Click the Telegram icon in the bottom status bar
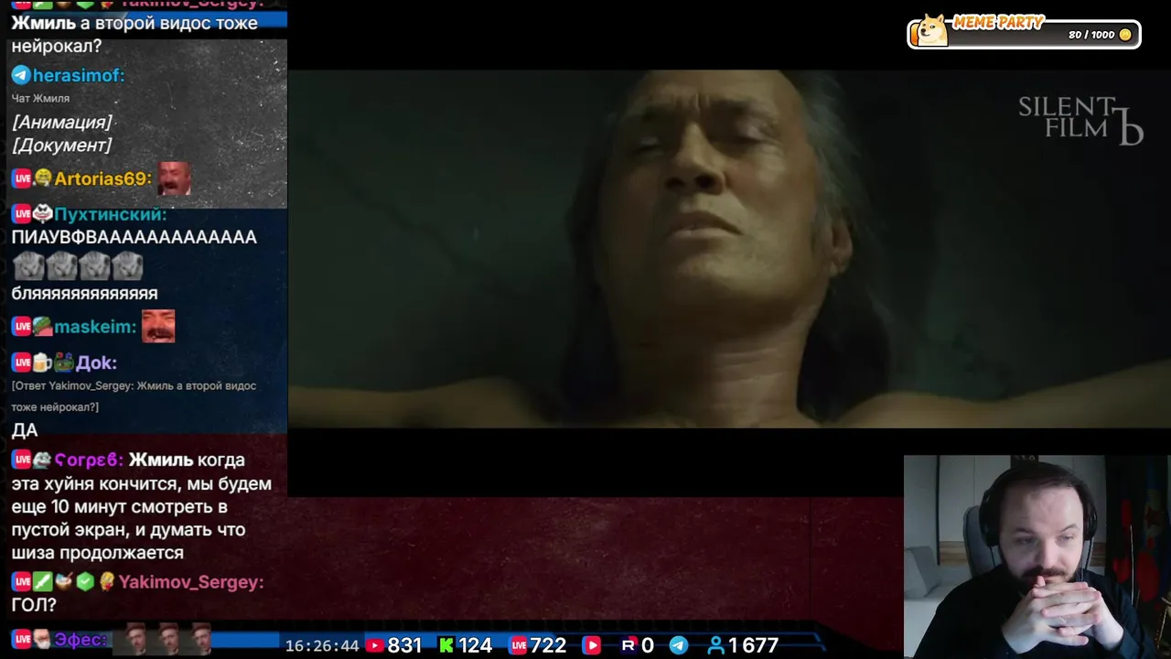This screenshot has height=659, width=1171. (679, 645)
